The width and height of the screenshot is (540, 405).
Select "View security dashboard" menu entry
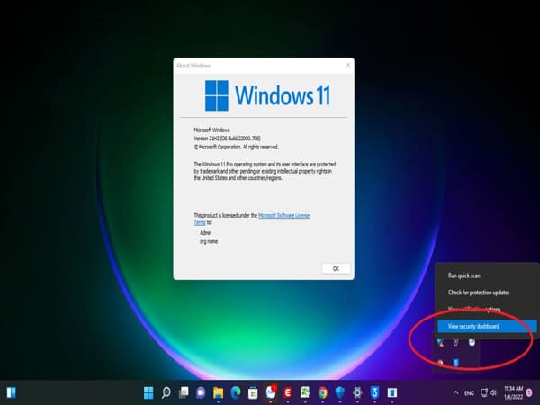[473, 326]
